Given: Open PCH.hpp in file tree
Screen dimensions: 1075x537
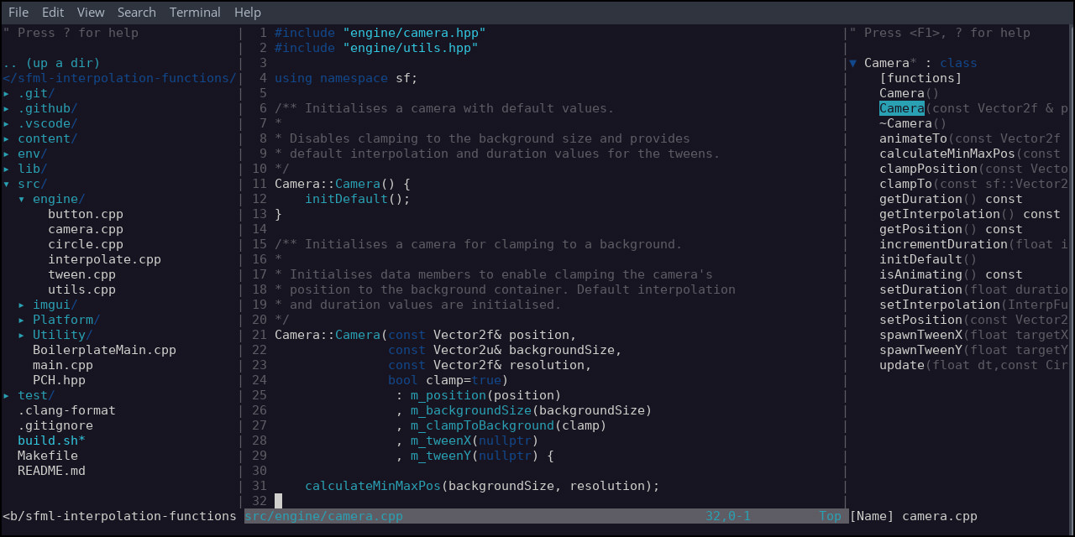Looking at the screenshot, I should (x=59, y=380).
